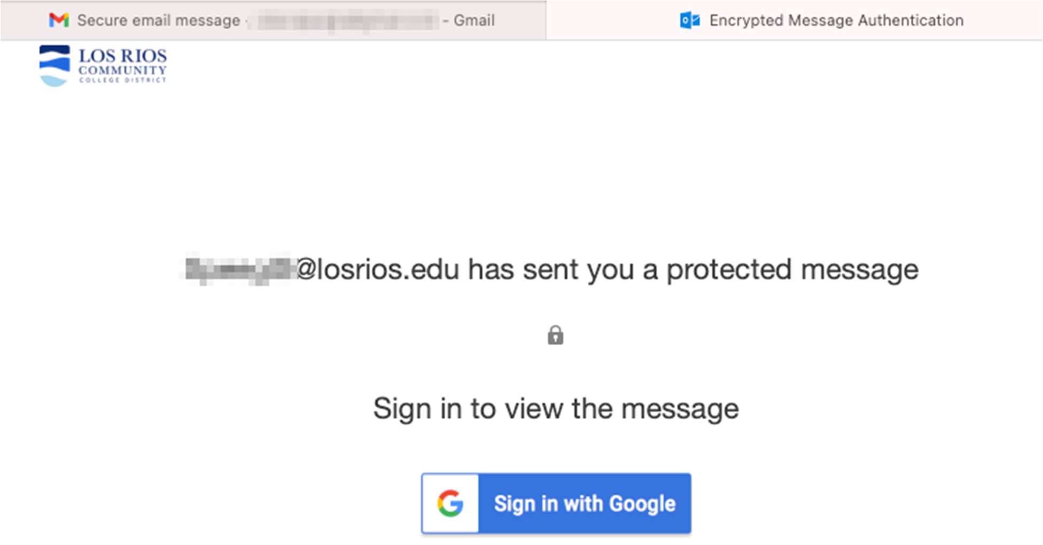Click the small 'COLLEGE DISTRICT' text in the logo
1043x545 pixels.
(x=123, y=80)
